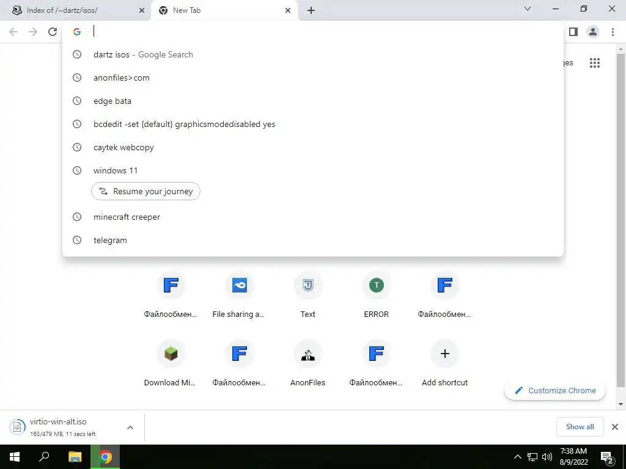
Task: Open the side panel toggle icon
Action: point(573,32)
